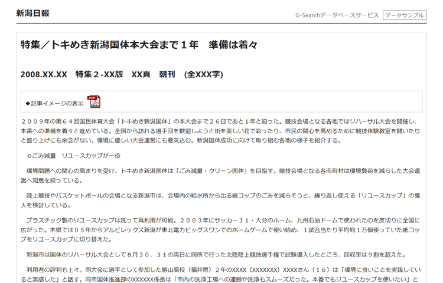Click the paragraph starting 陸上競技やバスケットボールの会場
The width and height of the screenshot is (443, 283).
[220, 200]
